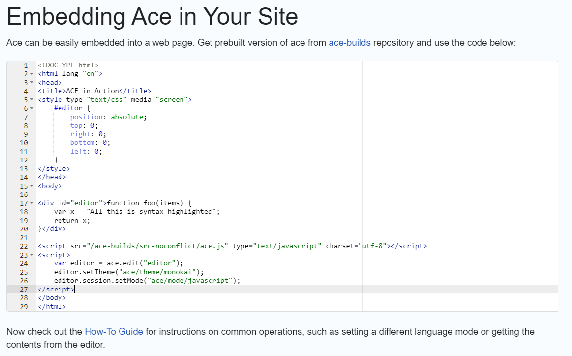The width and height of the screenshot is (572, 356).
Task: Collapse the head fold on line 3
Action: [x=32, y=83]
